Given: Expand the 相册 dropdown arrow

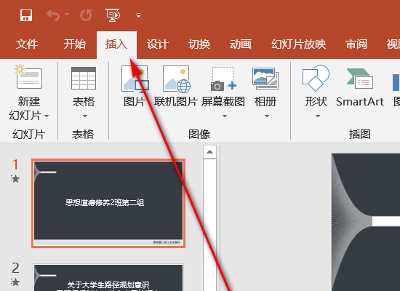Looking at the screenshot, I should point(267,116).
